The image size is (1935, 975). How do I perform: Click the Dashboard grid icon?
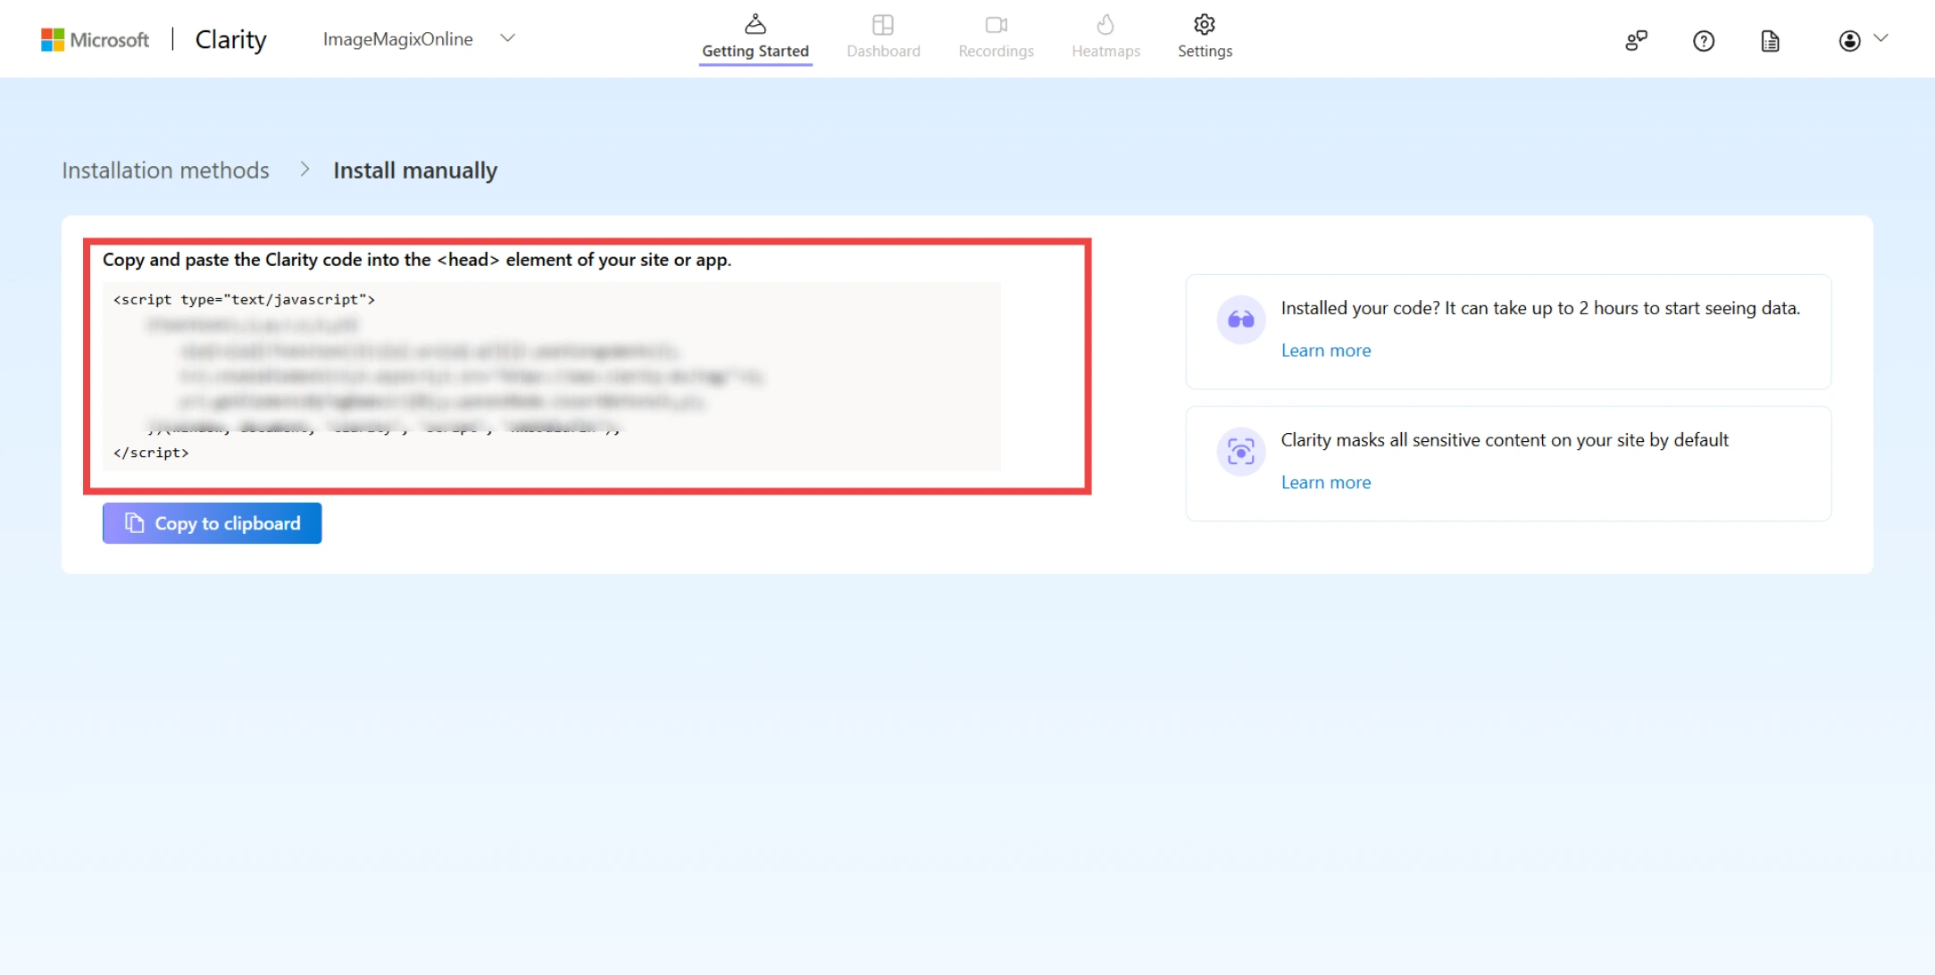click(x=883, y=24)
